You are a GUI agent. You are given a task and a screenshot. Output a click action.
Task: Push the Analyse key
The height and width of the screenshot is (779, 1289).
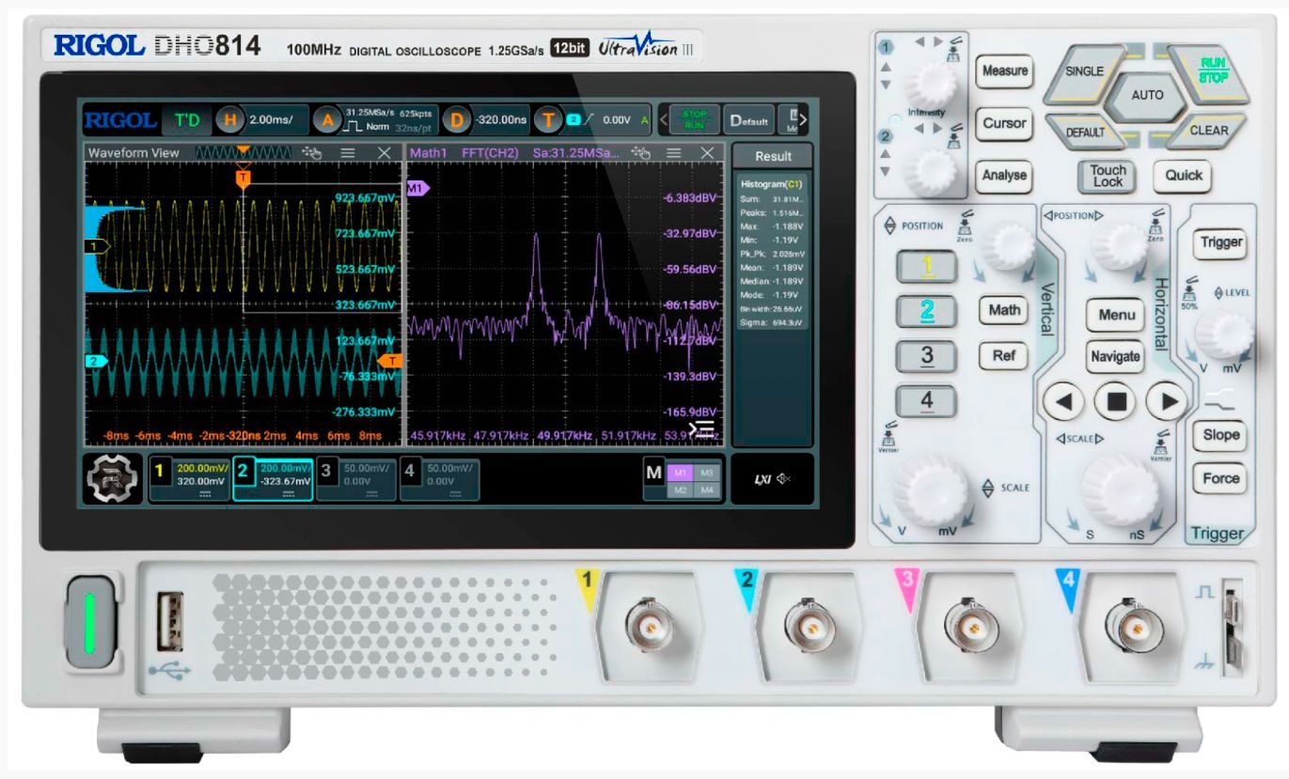[x=1003, y=175]
